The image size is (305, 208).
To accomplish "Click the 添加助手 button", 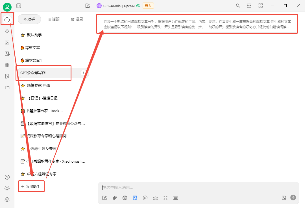I will [31, 187].
